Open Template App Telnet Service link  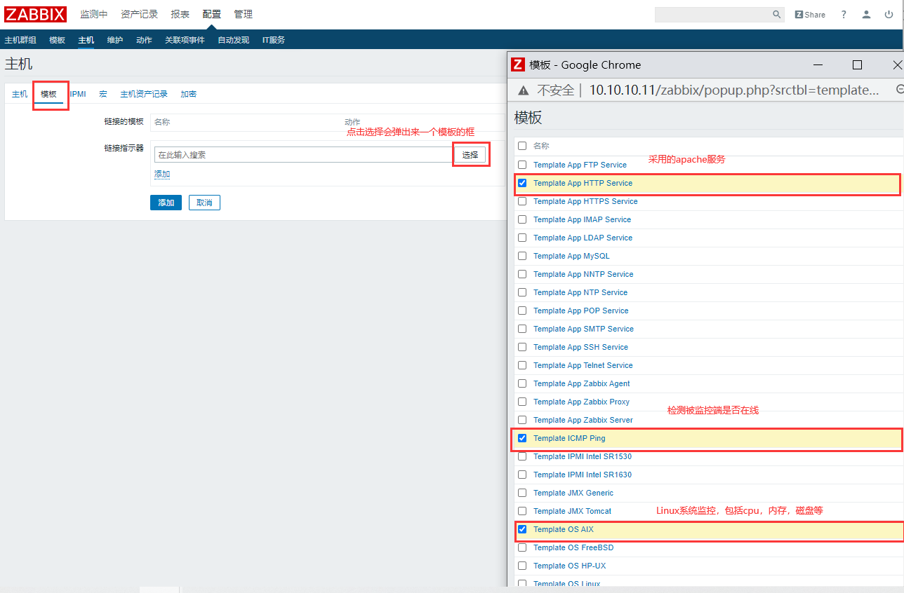[583, 365]
